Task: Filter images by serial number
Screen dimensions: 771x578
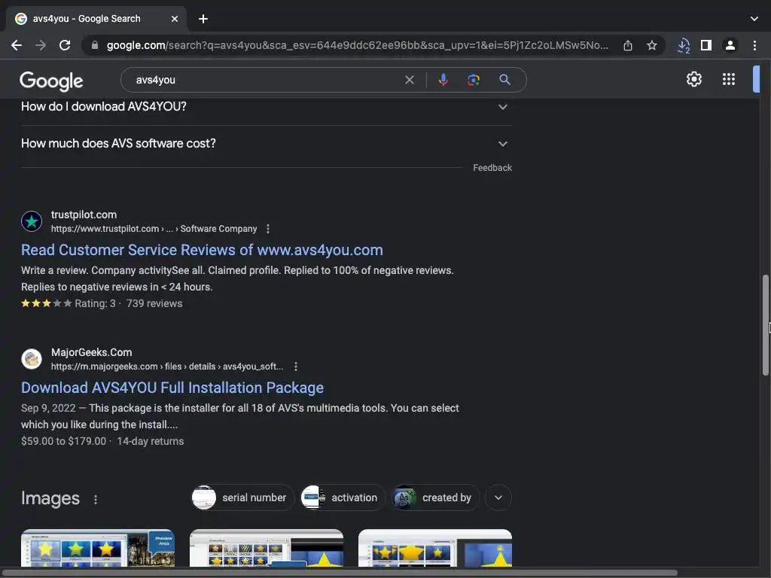Action: pos(242,497)
